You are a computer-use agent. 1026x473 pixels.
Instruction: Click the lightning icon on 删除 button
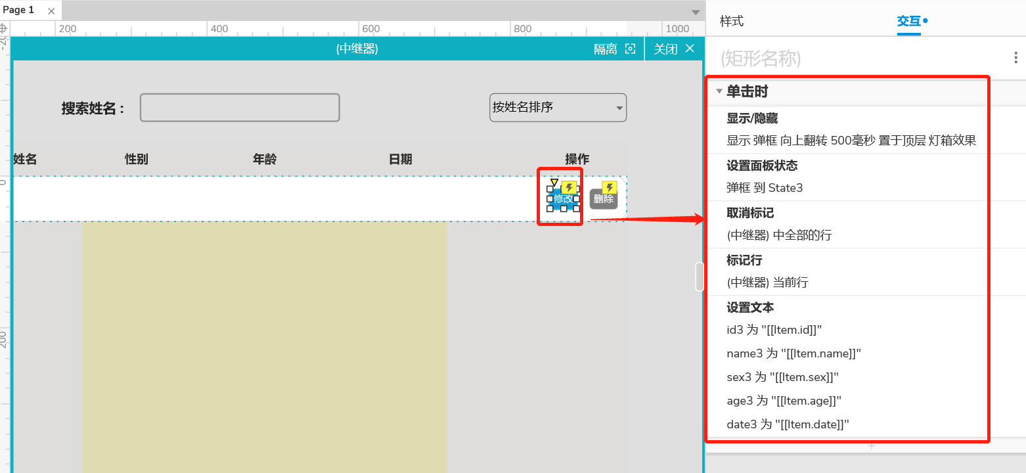point(610,188)
